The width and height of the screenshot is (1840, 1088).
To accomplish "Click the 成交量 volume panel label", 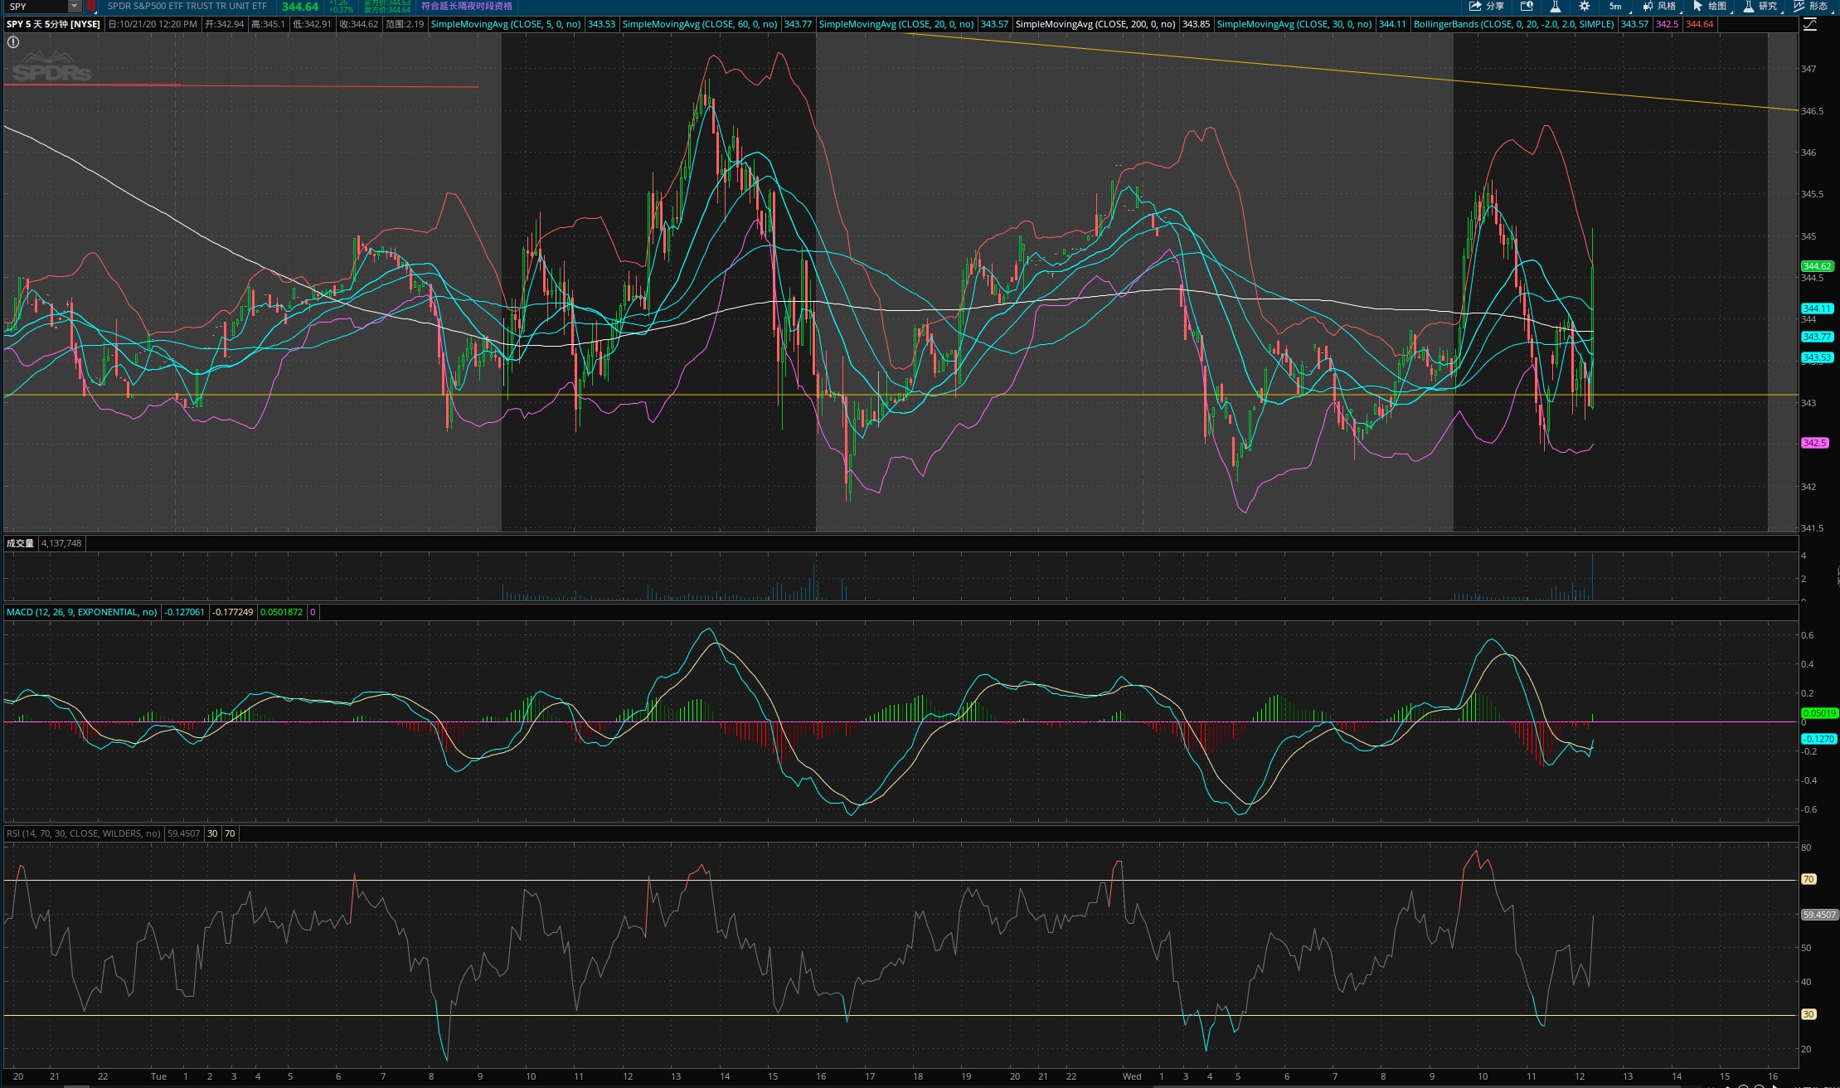I will [20, 543].
